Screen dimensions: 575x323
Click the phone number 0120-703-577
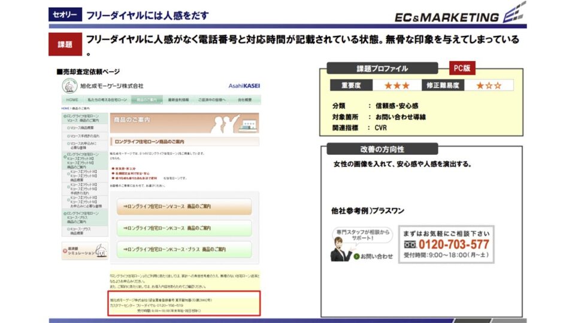coord(453,245)
